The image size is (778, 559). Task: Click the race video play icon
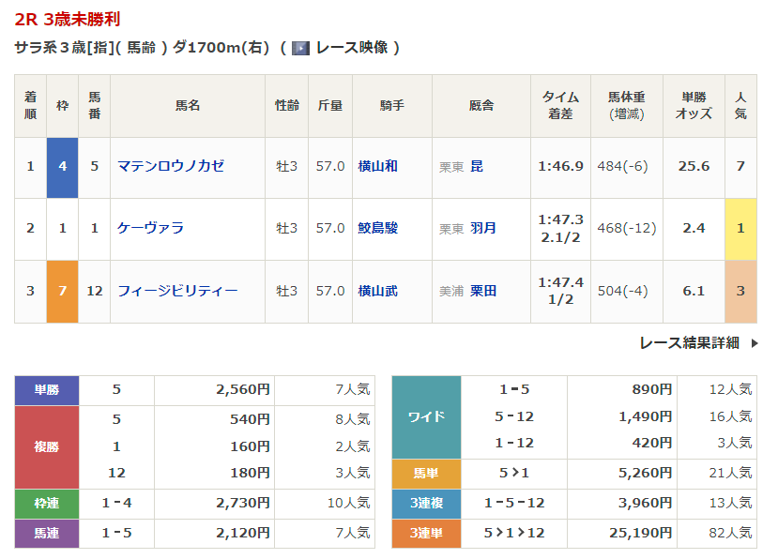(300, 47)
